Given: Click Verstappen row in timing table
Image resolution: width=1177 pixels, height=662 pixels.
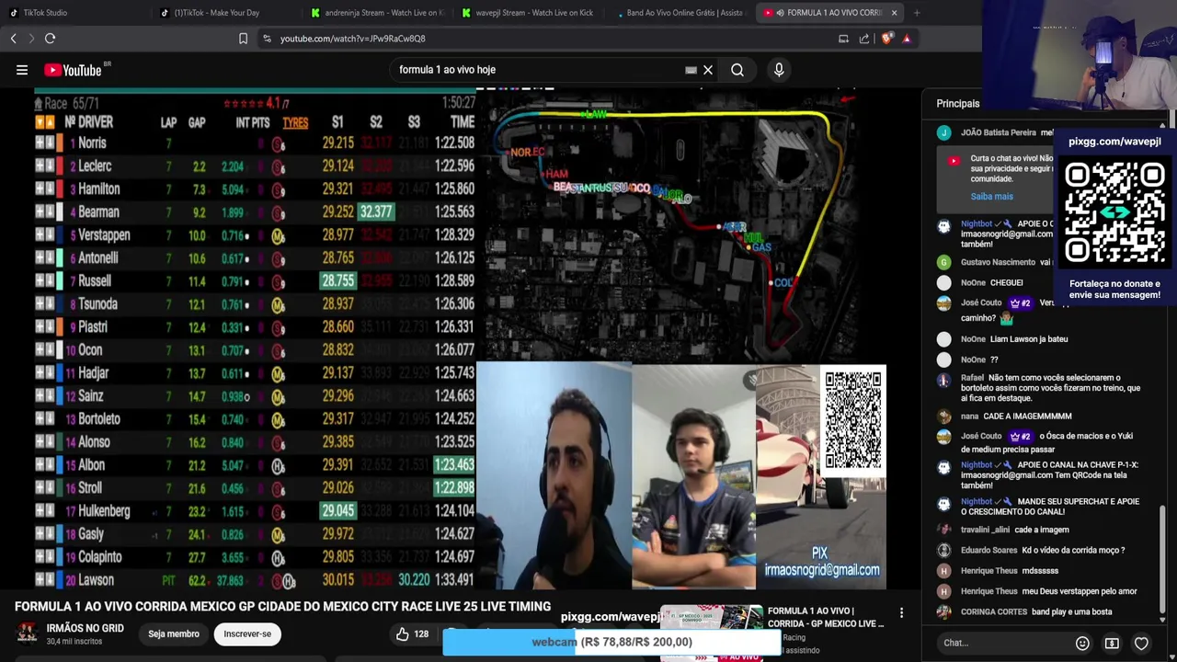Looking at the screenshot, I should pyautogui.click(x=256, y=235).
